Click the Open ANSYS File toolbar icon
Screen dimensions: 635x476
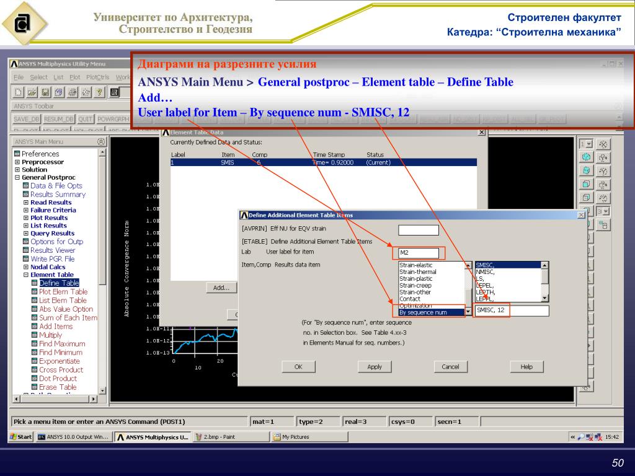[32, 92]
